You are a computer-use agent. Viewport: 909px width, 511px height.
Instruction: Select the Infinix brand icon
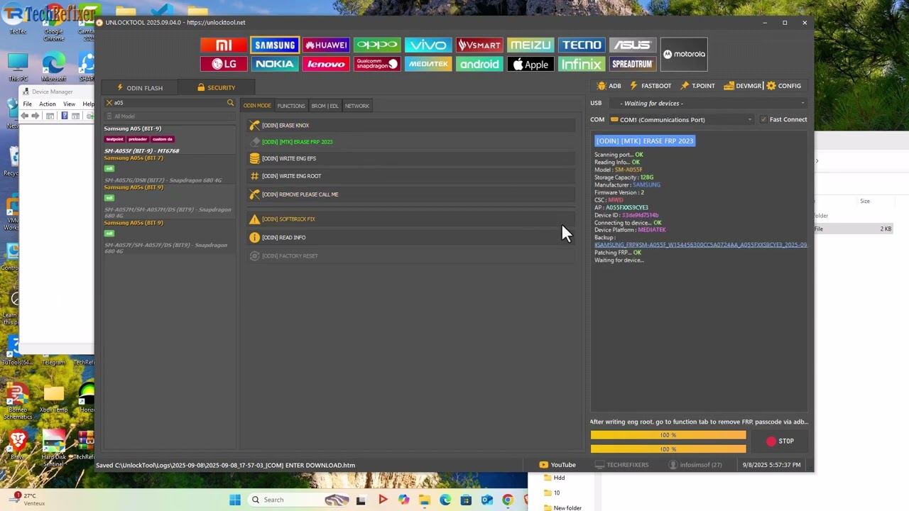pos(582,64)
